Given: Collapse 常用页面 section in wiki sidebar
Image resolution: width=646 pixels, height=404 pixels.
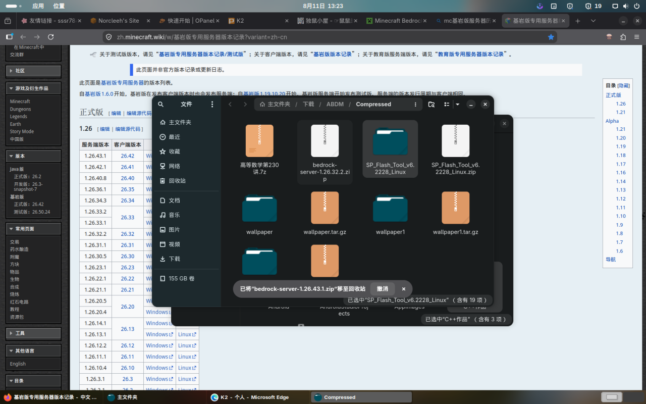Looking at the screenshot, I should click(33, 229).
